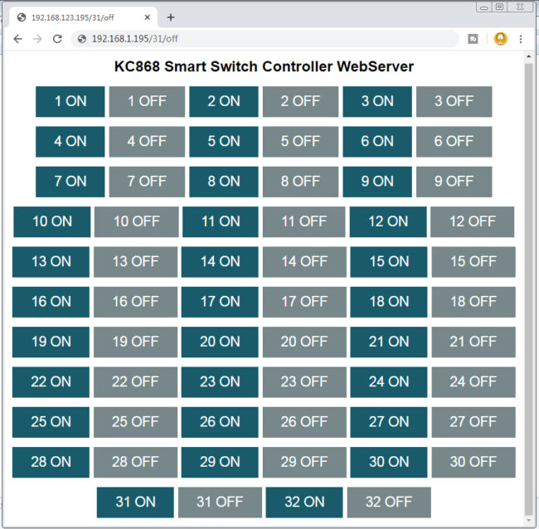Click the 17 OFF button
This screenshot has height=529, width=539.
tap(304, 302)
